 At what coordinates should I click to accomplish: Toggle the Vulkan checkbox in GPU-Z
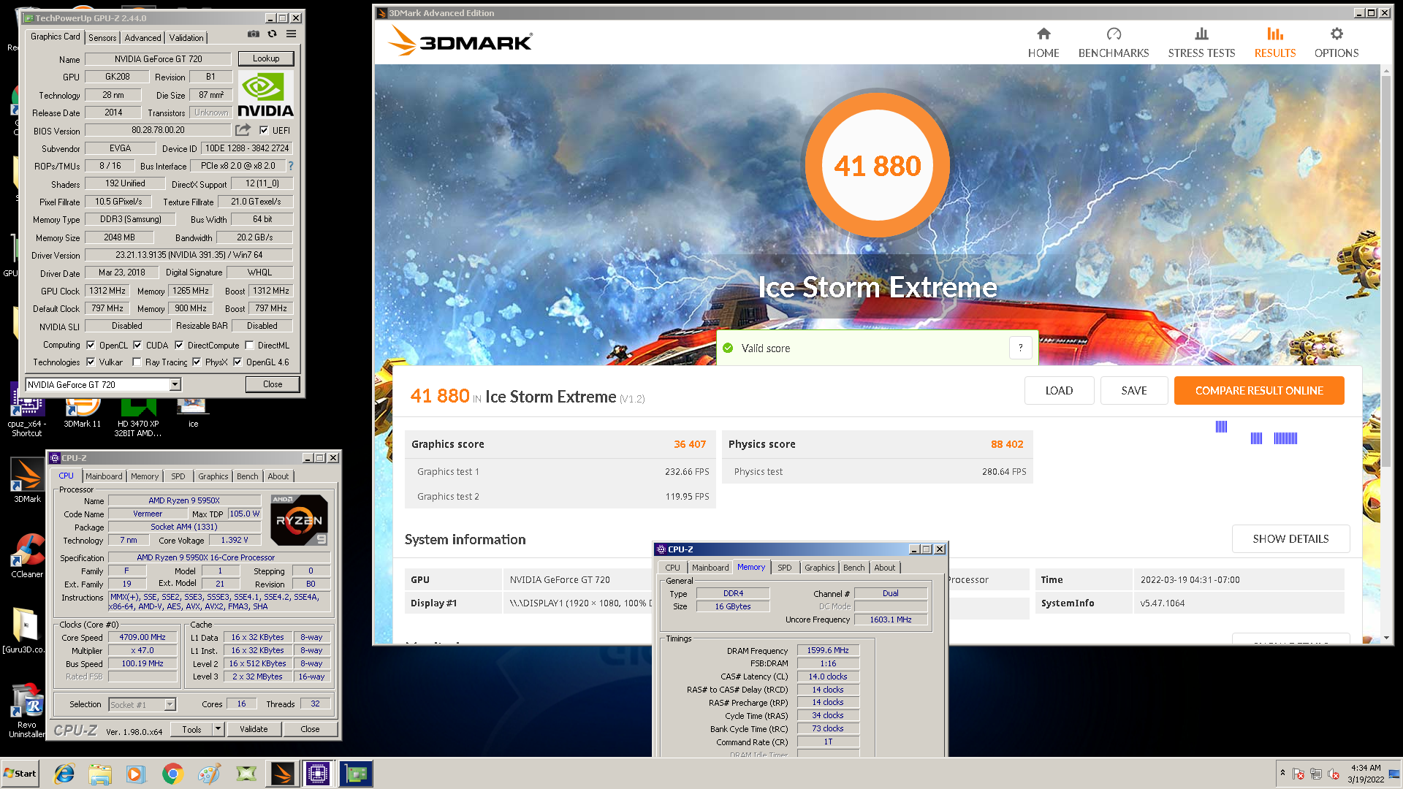[x=91, y=362]
